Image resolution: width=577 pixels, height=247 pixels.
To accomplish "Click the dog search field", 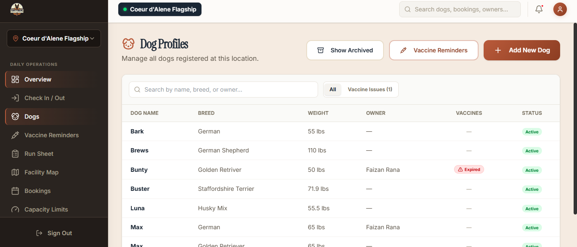I will pos(223,89).
